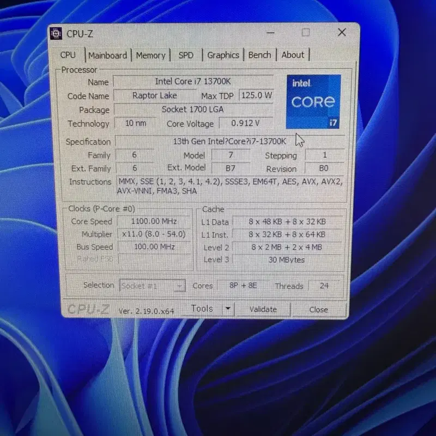
Task: Click the CPU-Z app icon in title bar
Action: tap(56, 34)
